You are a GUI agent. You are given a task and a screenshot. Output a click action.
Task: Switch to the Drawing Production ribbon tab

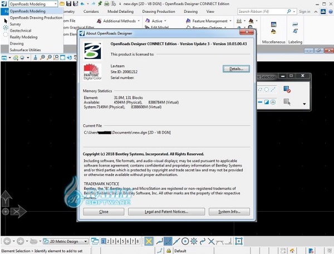159,12
